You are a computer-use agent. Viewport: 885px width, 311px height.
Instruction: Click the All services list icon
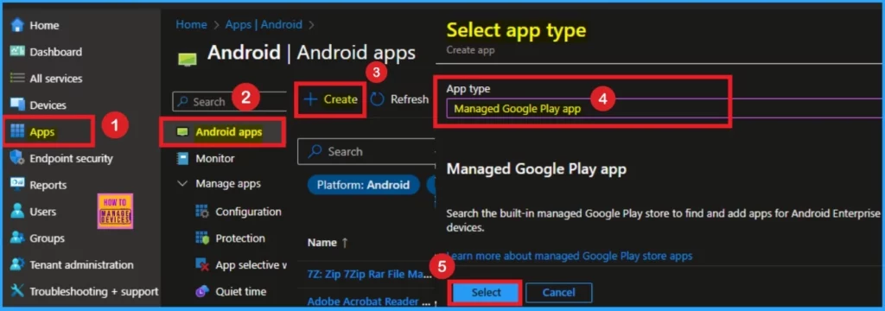17,79
